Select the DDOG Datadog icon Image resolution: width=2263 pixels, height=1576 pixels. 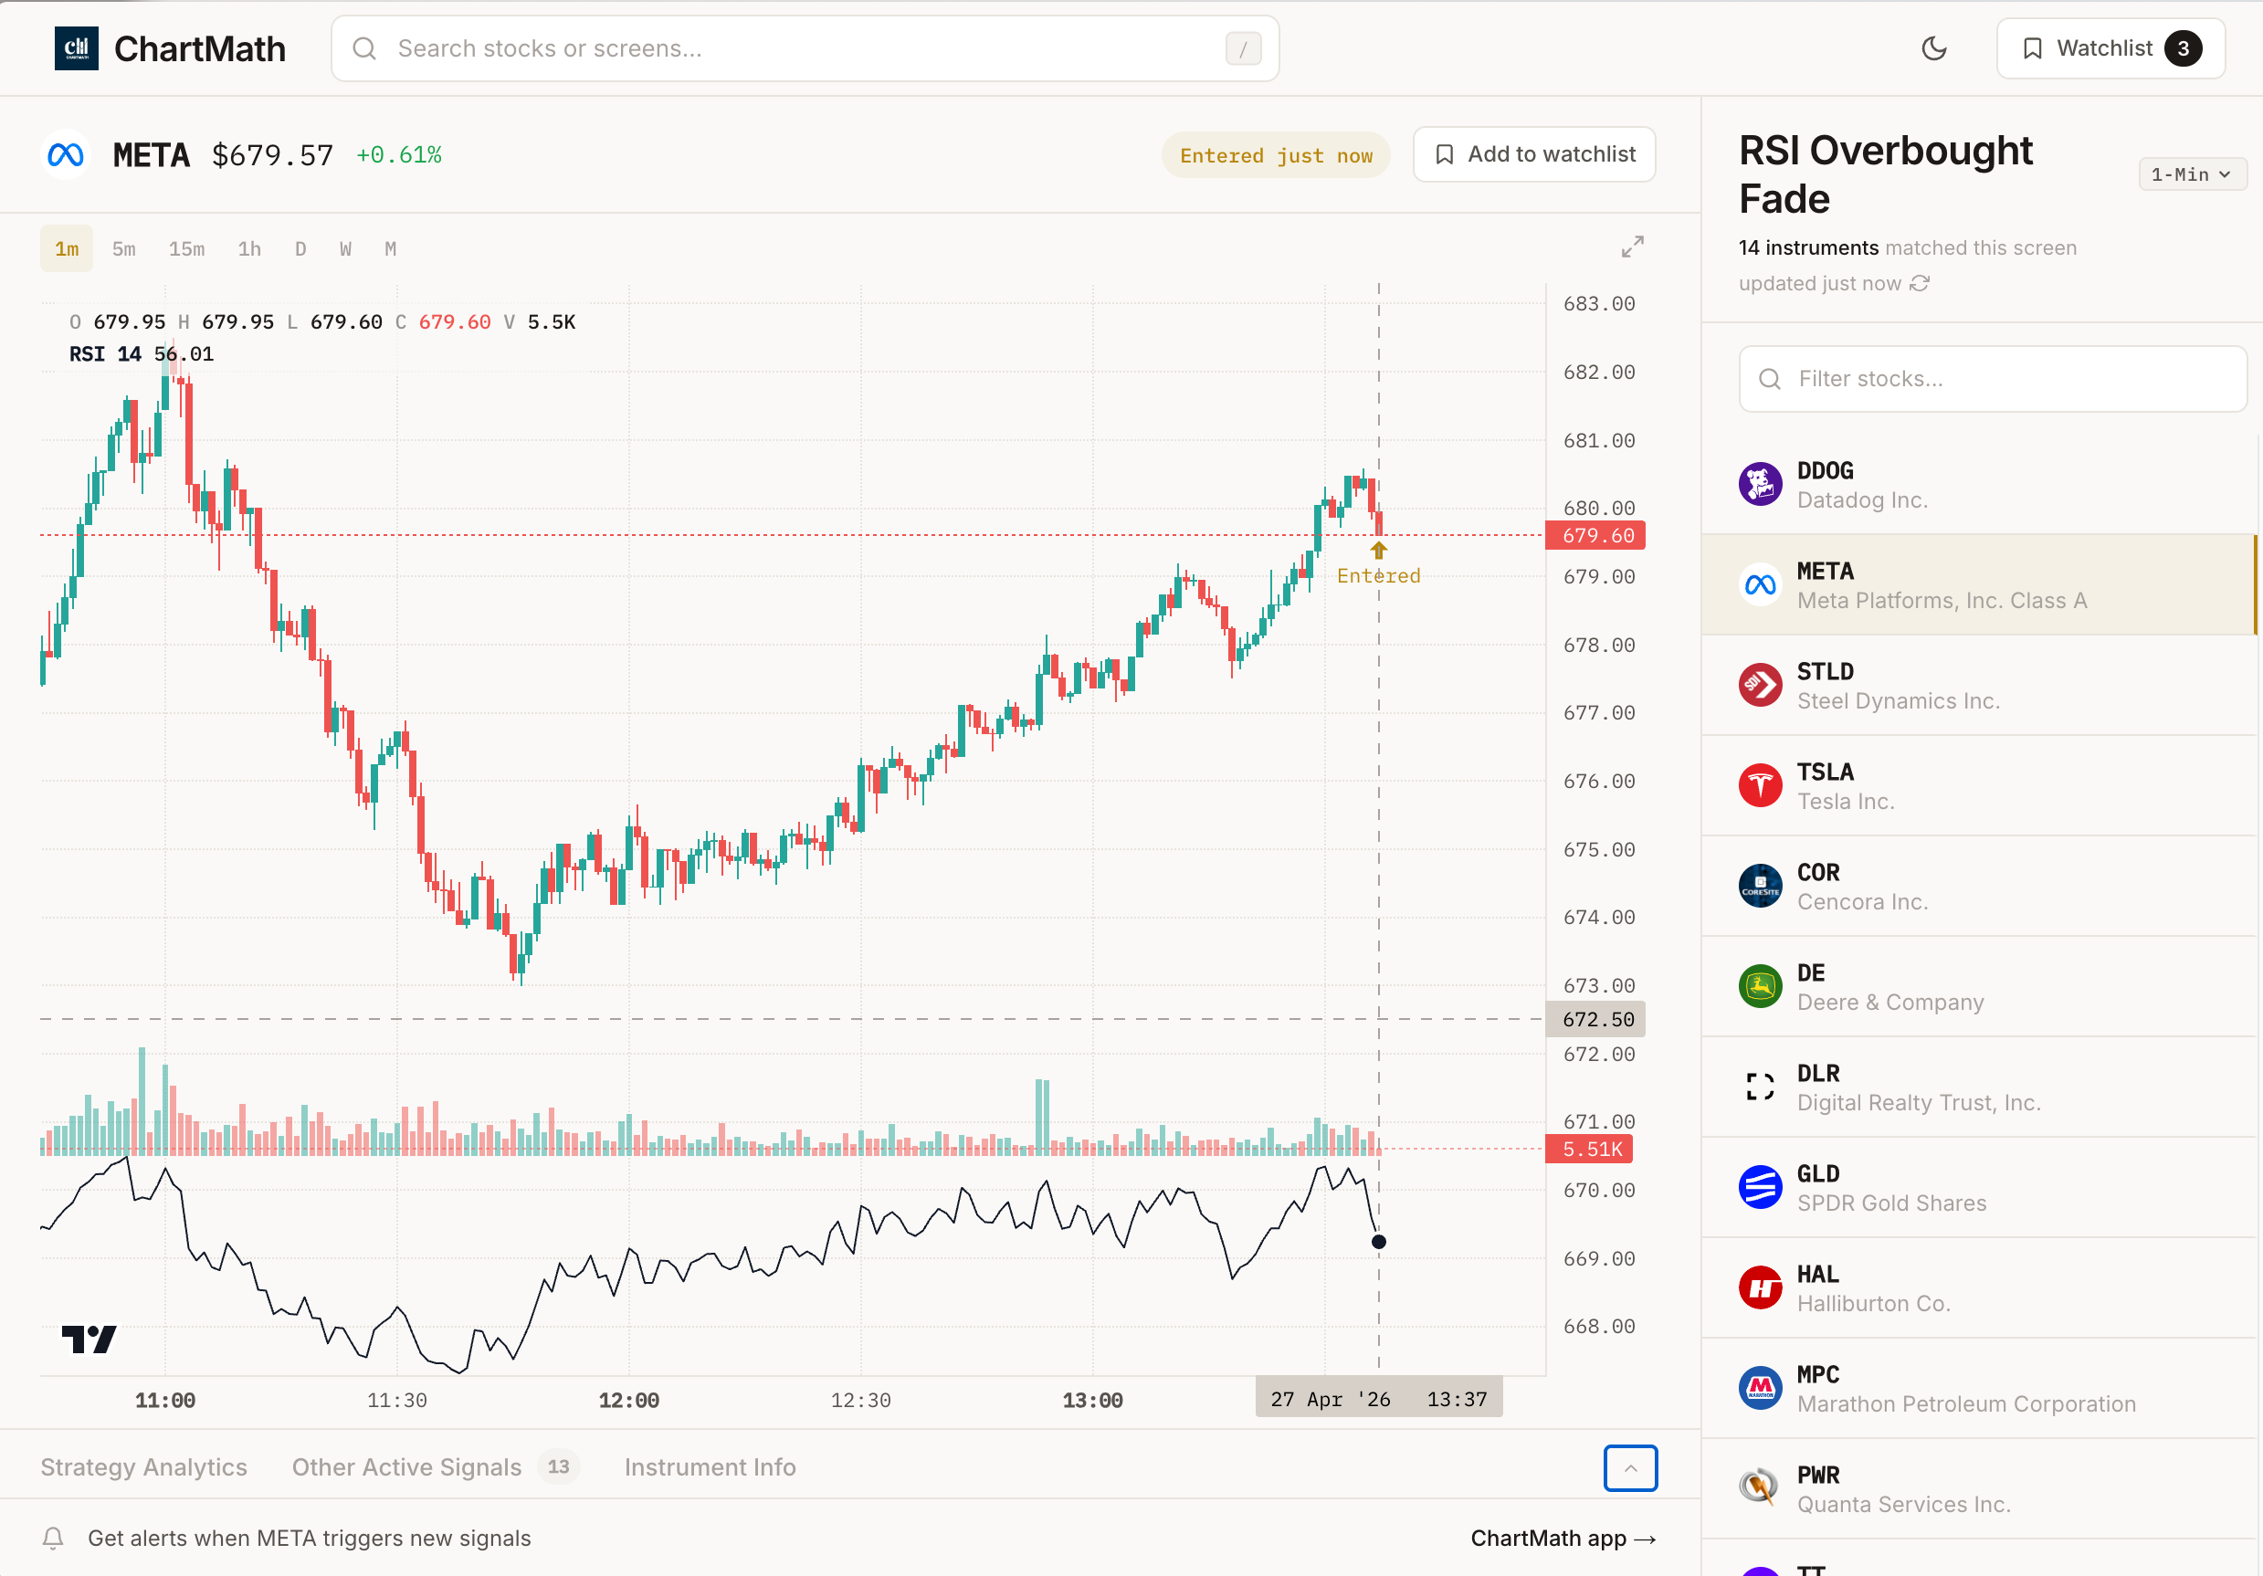pos(1762,484)
